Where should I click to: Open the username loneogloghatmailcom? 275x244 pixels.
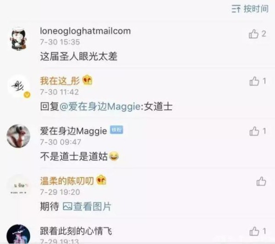85,31
